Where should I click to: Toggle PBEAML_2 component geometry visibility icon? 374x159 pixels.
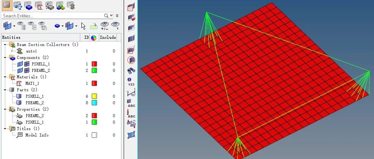20,71
